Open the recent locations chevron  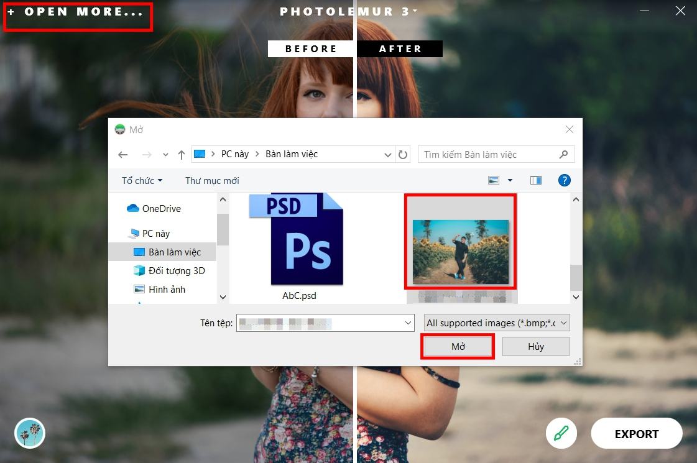pos(165,155)
